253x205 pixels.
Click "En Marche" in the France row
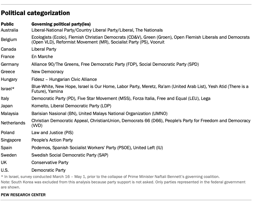42,57
